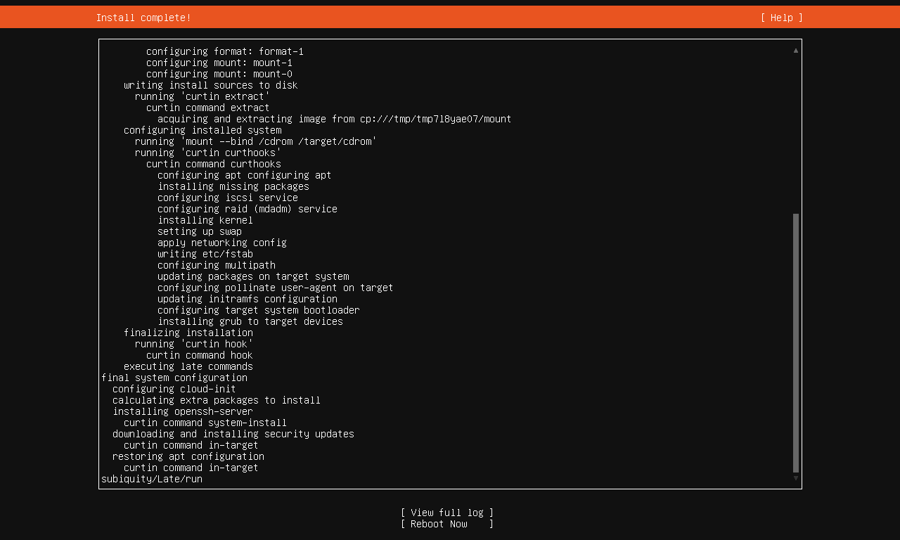The image size is (900, 540).
Task: Click the installing grub to target devices line
Action: coord(250,321)
